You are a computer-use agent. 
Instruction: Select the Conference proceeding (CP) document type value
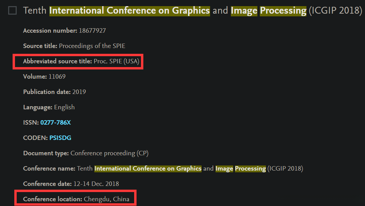tap(109, 153)
